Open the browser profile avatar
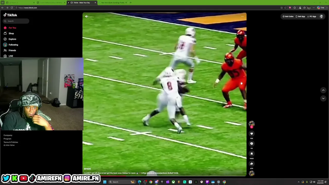This screenshot has height=185, width=329. click(x=309, y=8)
